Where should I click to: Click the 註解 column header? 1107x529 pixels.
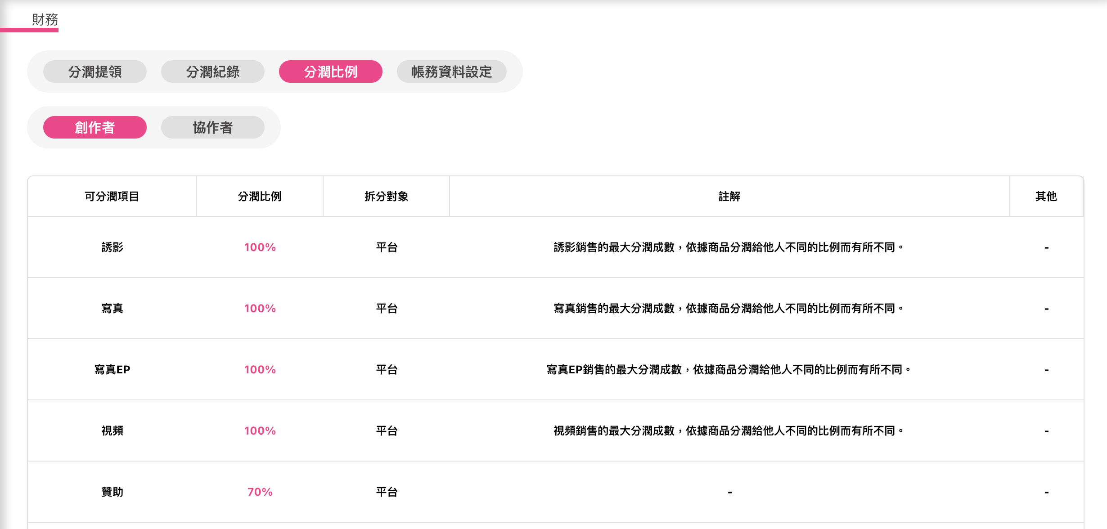coord(729,197)
